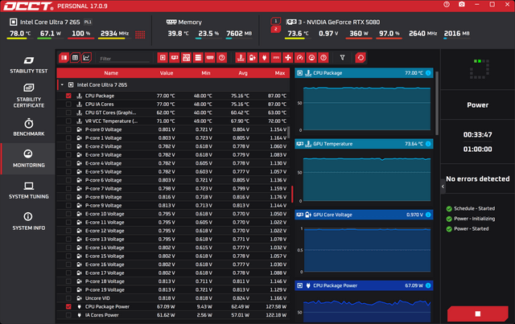Sort table by Min column header
The width and height of the screenshot is (515, 324).
coord(206,73)
